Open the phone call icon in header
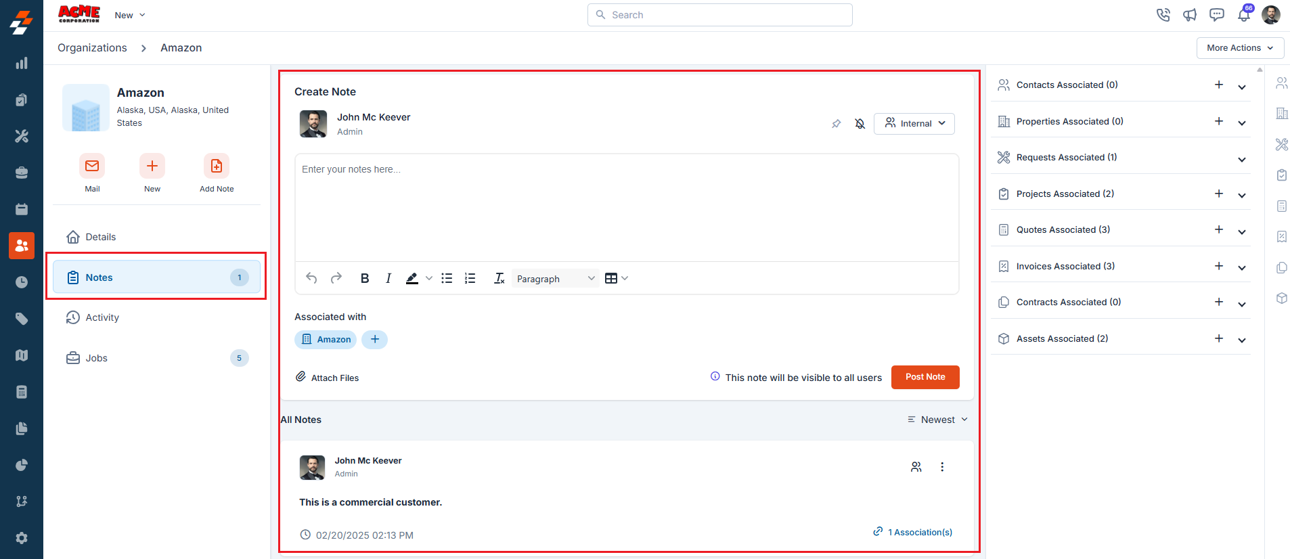The image size is (1290, 559). click(x=1163, y=15)
